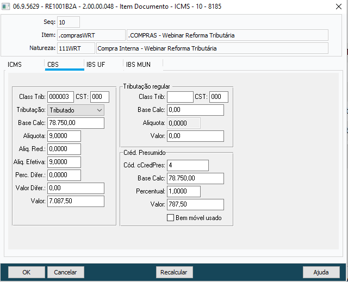Click Tributação regular Class Trib field
The width and height of the screenshot is (348, 282).
click(180, 97)
